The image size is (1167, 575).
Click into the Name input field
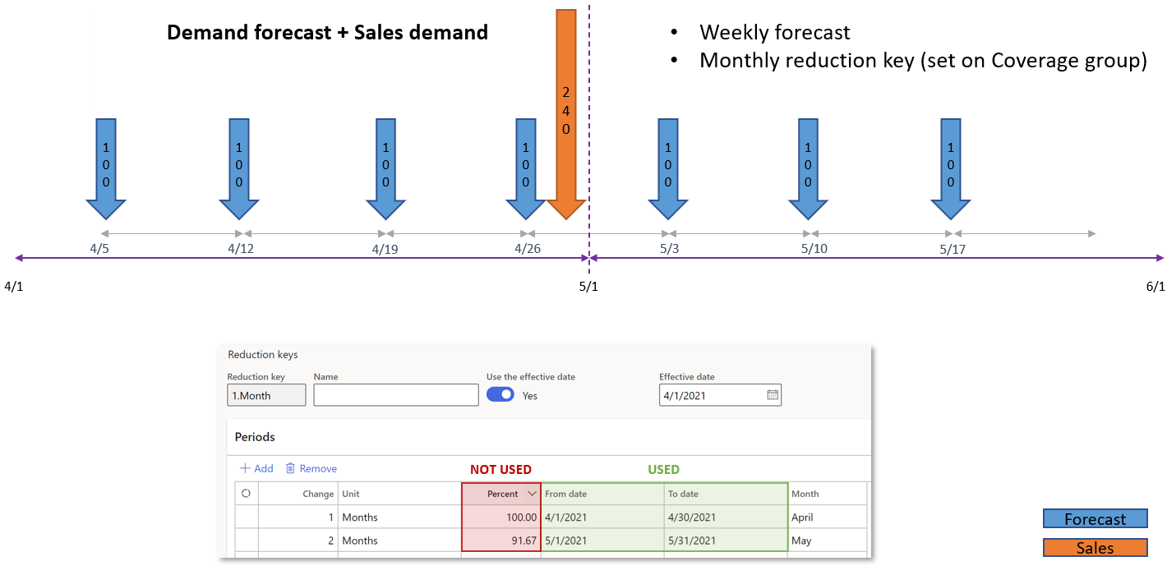pos(396,395)
